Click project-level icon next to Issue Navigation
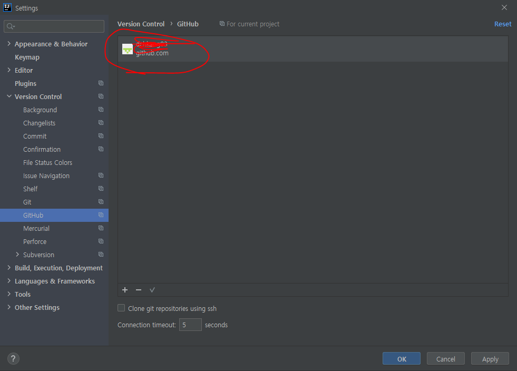The width and height of the screenshot is (517, 371). point(101,175)
